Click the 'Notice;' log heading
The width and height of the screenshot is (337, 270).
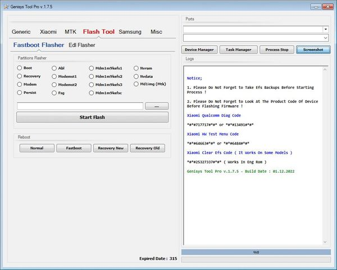[194, 78]
